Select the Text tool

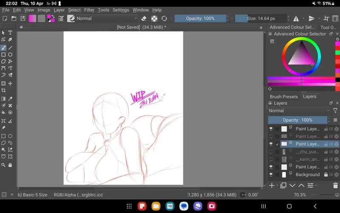10,33
